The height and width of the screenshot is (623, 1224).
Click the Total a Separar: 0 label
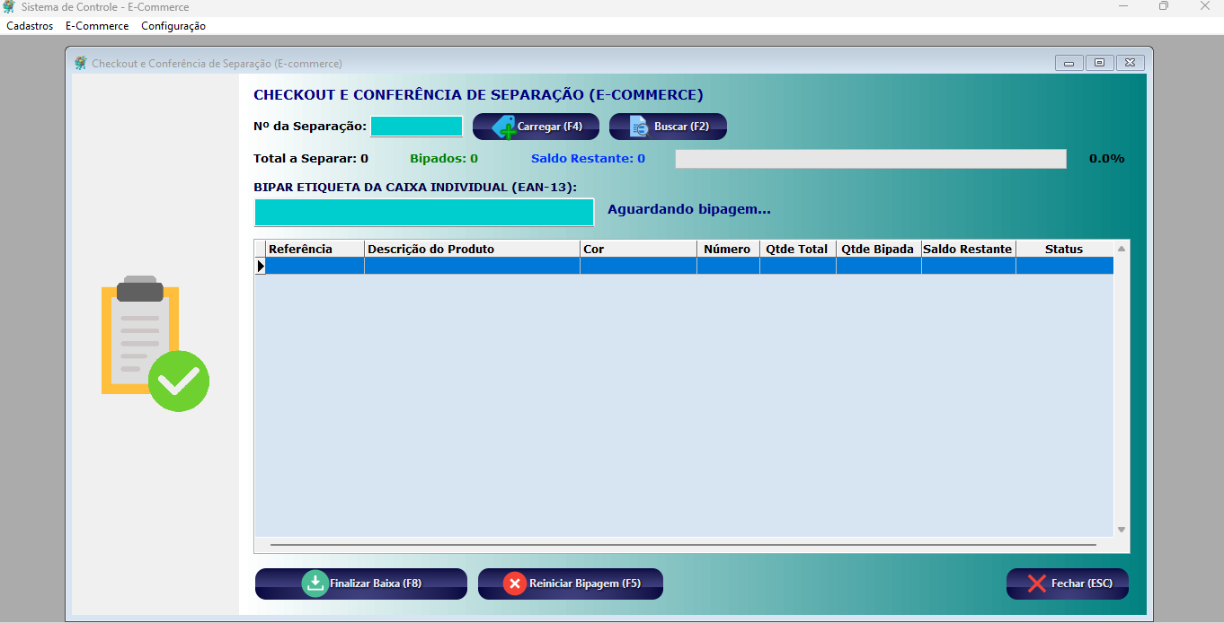point(311,159)
